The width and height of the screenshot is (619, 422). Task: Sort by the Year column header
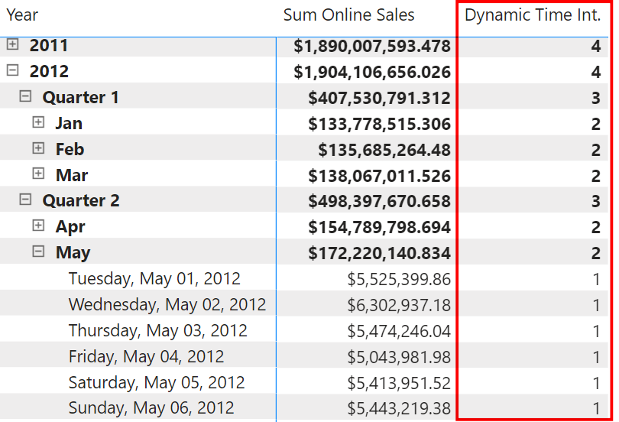coord(22,15)
